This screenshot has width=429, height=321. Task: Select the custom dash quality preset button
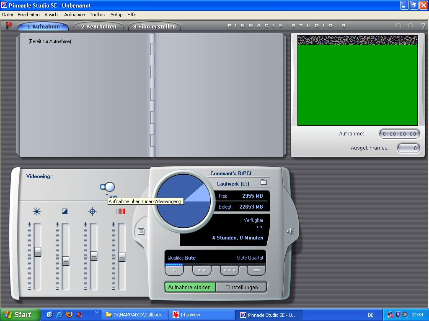click(x=256, y=270)
